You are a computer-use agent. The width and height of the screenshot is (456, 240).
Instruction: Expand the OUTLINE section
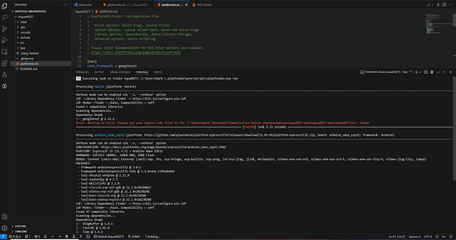20,226
